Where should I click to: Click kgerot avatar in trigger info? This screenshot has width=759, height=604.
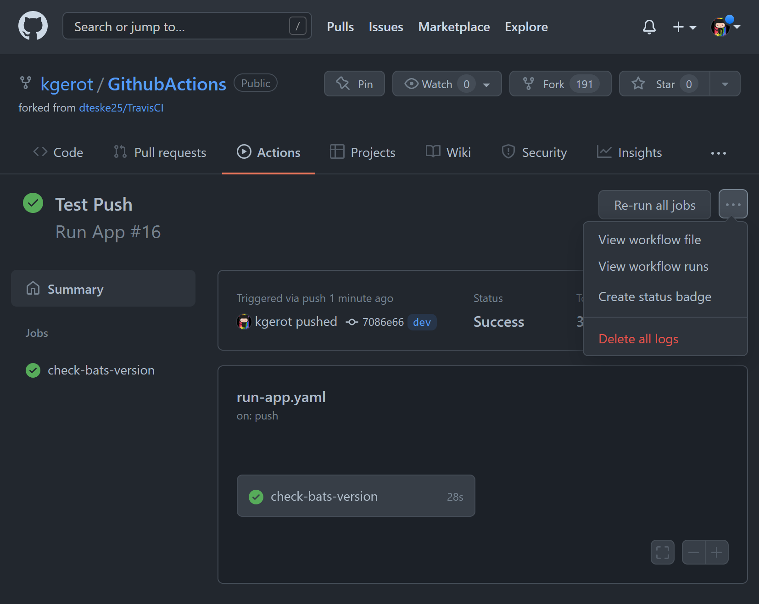coord(244,322)
